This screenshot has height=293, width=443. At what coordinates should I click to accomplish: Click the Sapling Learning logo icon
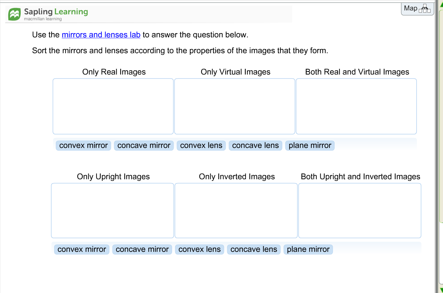point(14,14)
